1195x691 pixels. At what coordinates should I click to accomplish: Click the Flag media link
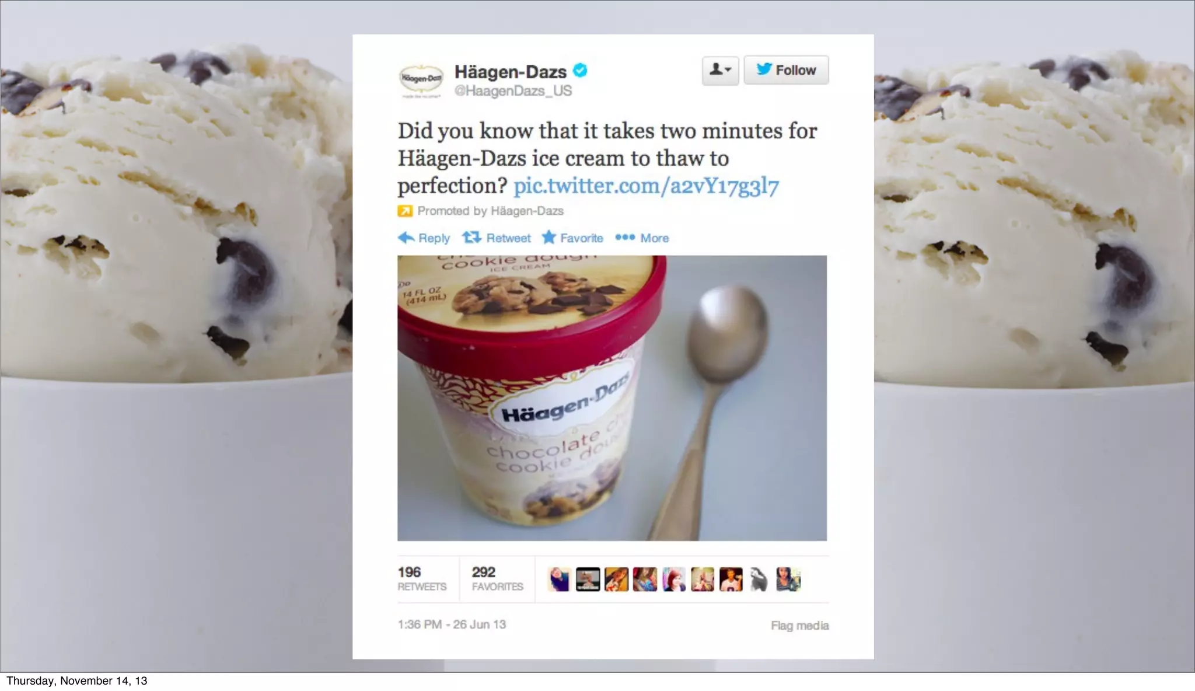(799, 626)
